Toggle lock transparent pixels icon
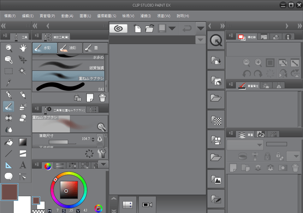Screen dimensions: 303x213 click(x=280, y=156)
